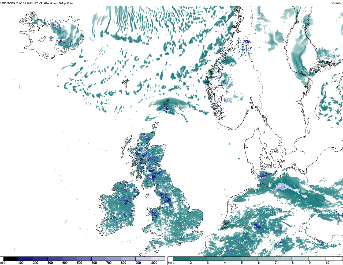Click the '973' visibility value on the map
The width and height of the screenshot is (343, 265).
pos(182,74)
